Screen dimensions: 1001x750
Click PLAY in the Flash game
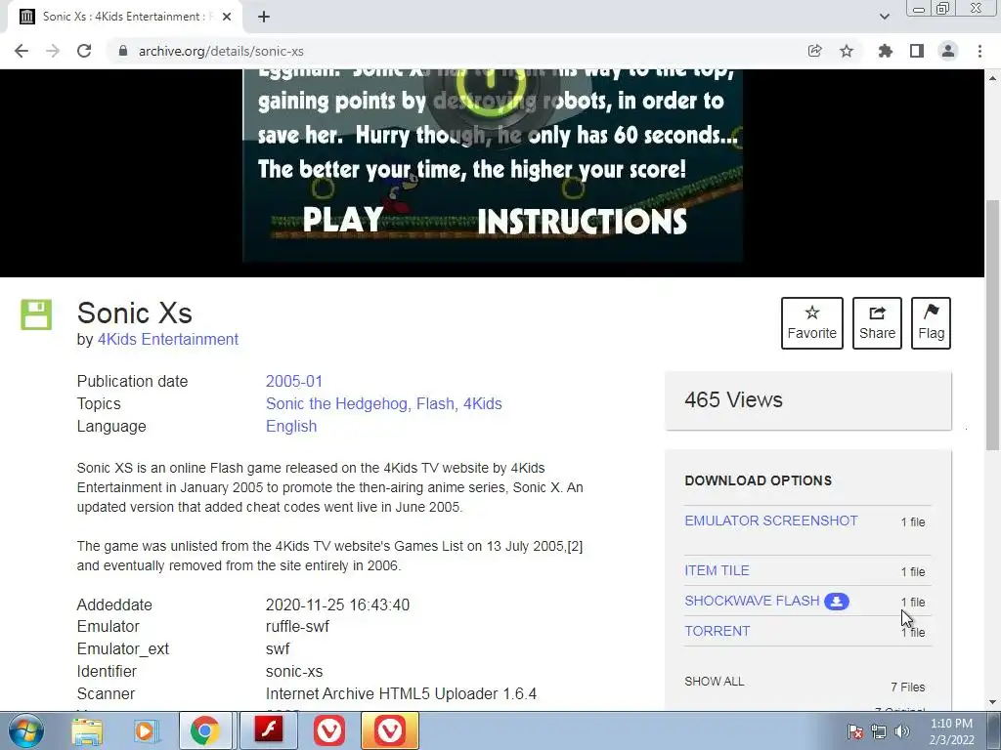(343, 220)
